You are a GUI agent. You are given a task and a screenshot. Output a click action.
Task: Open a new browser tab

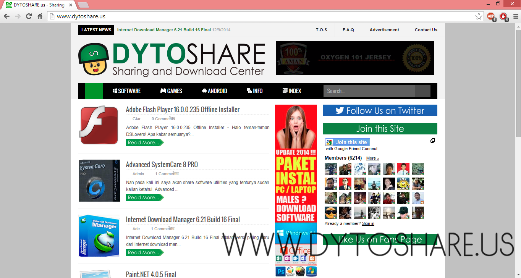coord(83,5)
